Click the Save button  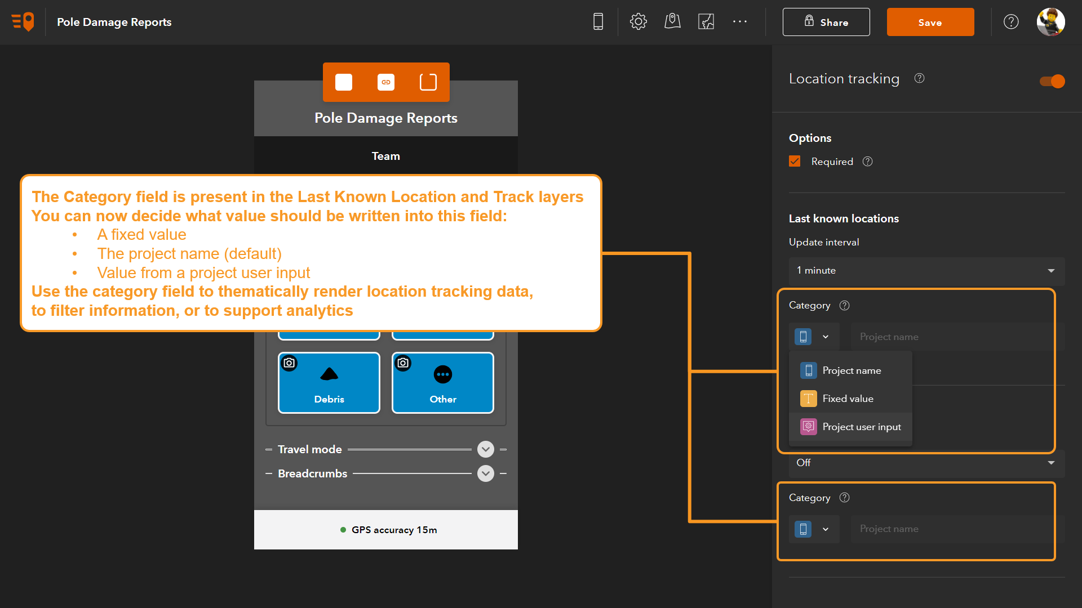pos(930,22)
